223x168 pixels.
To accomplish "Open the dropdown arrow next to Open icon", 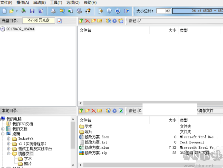I will click(17, 11).
